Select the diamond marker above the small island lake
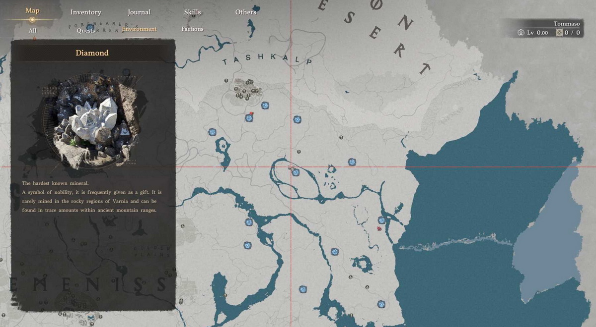The height and width of the screenshot is (327, 596). pyautogui.click(x=213, y=132)
